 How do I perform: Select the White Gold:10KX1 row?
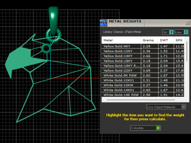click(x=143, y=80)
